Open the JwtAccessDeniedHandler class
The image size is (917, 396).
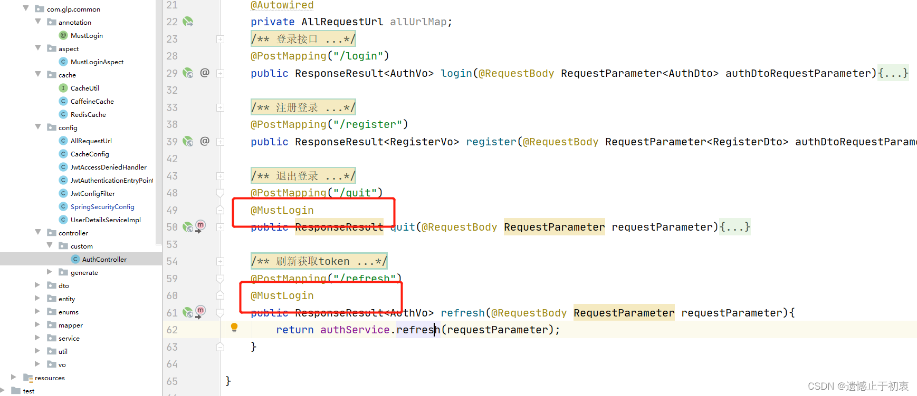tap(109, 167)
